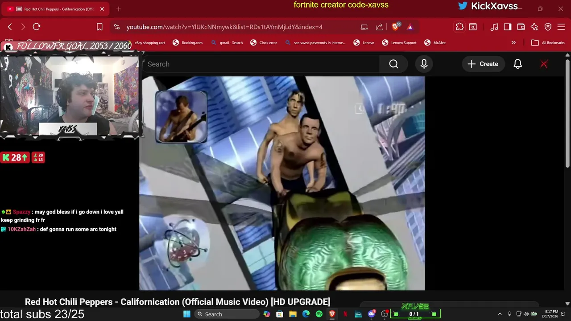Show hidden system tray icons
The height and width of the screenshot is (321, 571).
[500, 314]
